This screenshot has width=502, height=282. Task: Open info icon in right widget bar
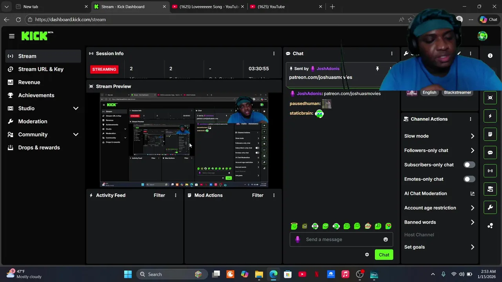coord(490,56)
